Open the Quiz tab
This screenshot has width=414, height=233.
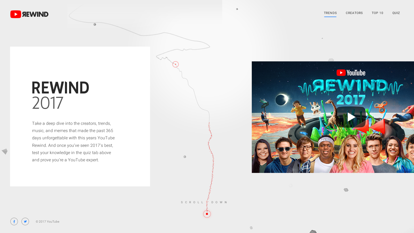point(396,13)
